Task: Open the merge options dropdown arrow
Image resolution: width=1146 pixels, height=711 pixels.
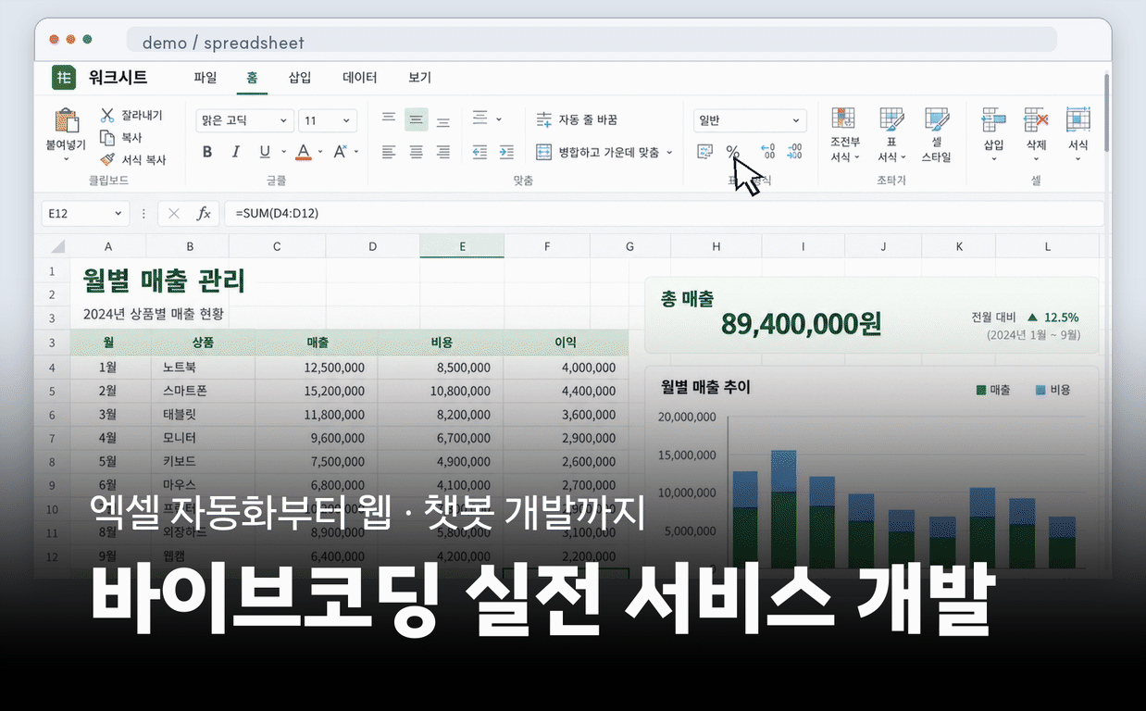Action: pos(669,152)
